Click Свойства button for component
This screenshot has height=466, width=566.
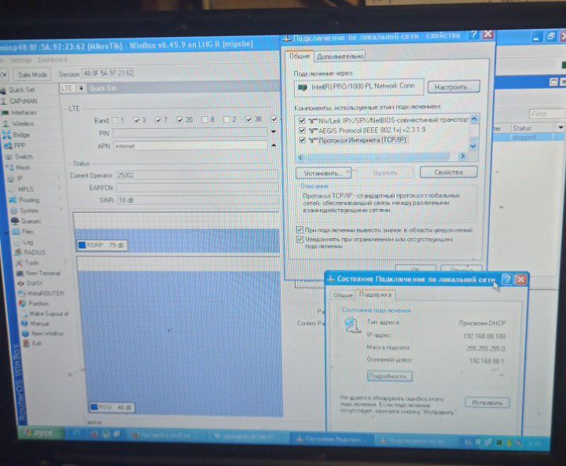(448, 172)
